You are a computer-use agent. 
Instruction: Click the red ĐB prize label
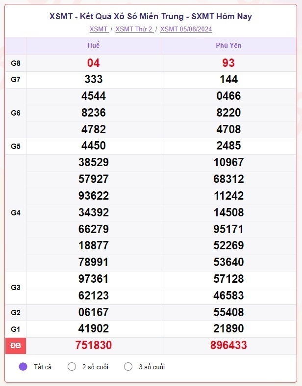[x=16, y=346]
